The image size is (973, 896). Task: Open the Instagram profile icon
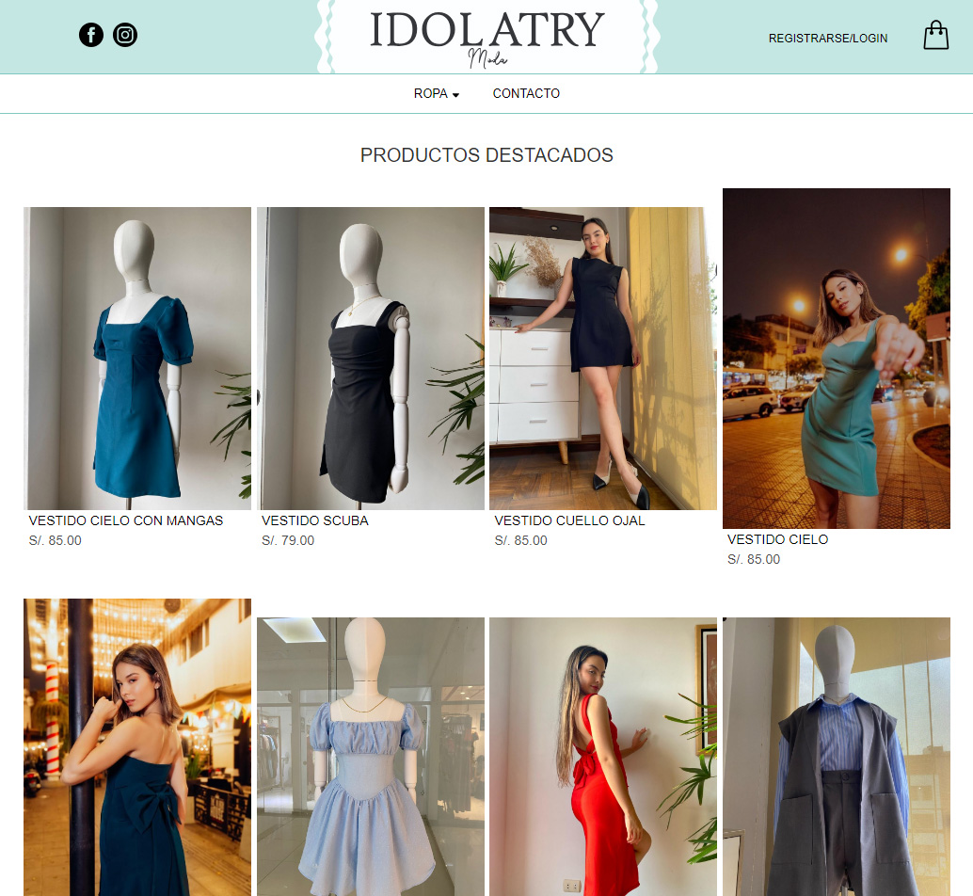(125, 35)
